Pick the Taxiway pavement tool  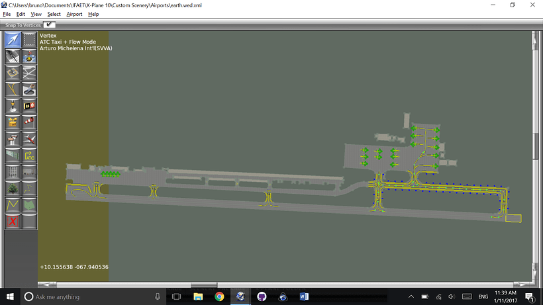pyautogui.click(x=29, y=73)
